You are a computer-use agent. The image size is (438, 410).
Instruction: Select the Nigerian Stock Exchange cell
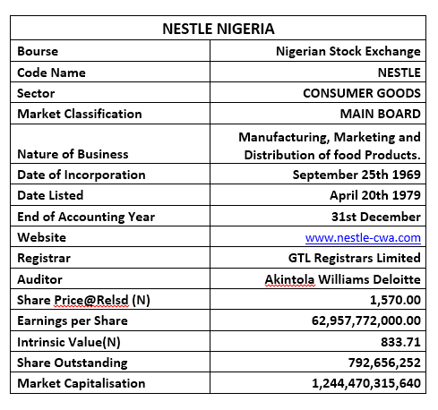[318, 51]
